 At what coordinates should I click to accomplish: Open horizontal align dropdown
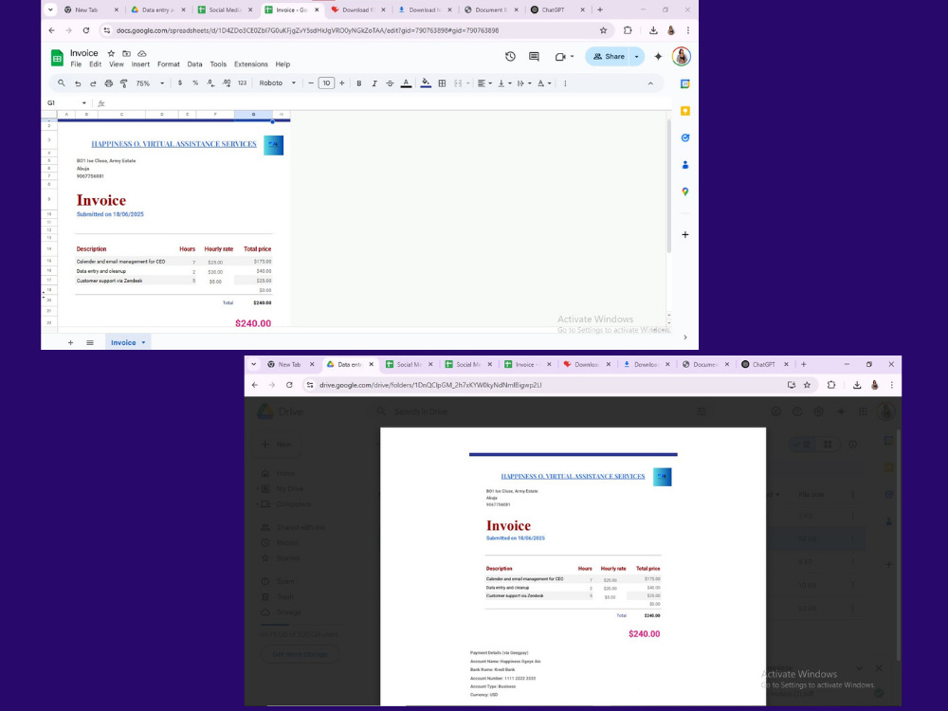click(x=484, y=83)
